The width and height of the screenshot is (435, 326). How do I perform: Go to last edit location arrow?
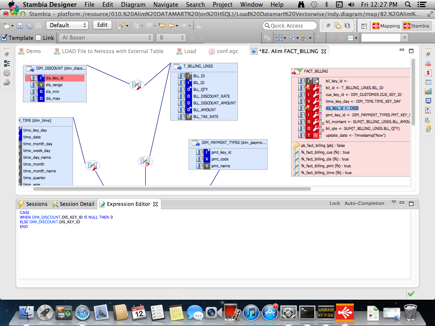coord(162,26)
